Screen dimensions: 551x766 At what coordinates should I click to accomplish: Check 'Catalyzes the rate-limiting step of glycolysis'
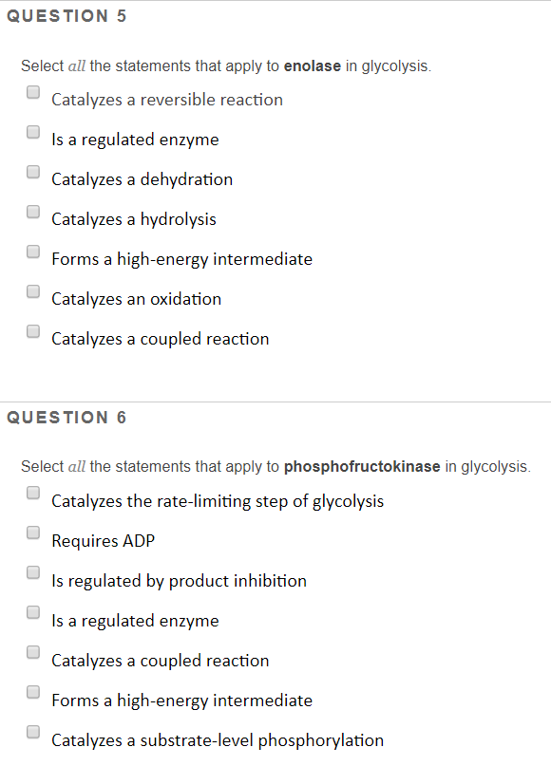[33, 493]
